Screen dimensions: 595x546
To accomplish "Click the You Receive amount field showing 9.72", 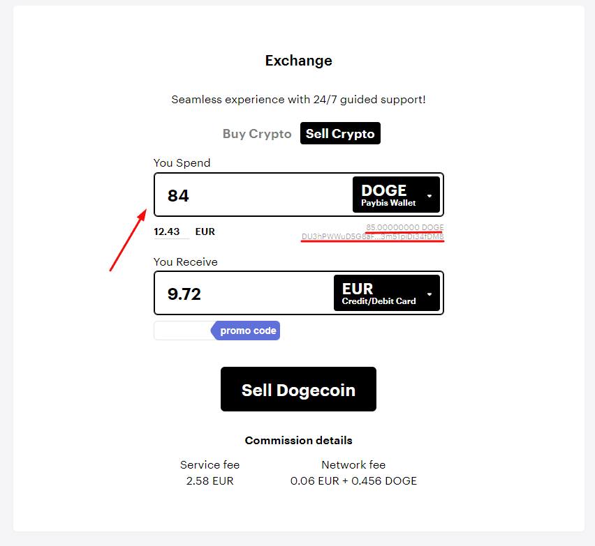I will [244, 294].
